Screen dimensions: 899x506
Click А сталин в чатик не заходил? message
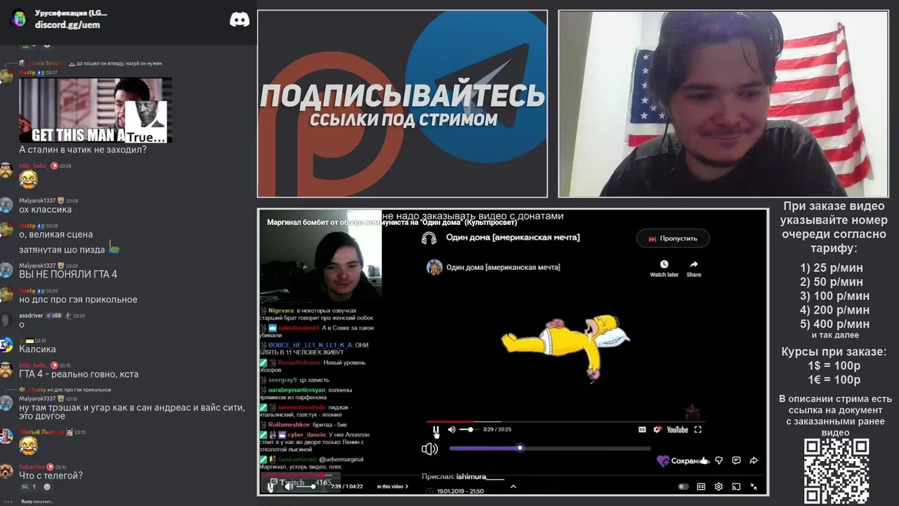83,150
